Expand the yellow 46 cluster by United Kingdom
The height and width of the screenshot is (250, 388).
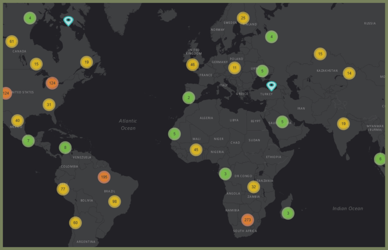[x=192, y=65]
